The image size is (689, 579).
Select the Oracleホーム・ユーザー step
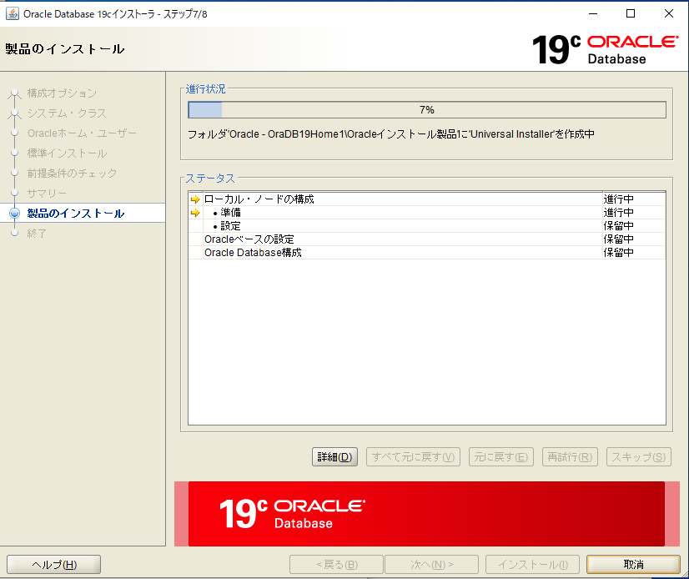click(82, 133)
